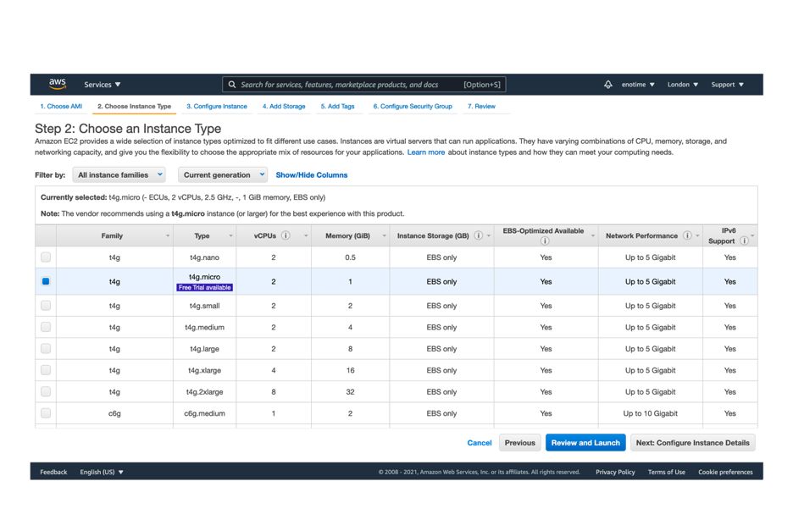Click the Network Performance info icon
The height and width of the screenshot is (520, 793).
(x=687, y=235)
